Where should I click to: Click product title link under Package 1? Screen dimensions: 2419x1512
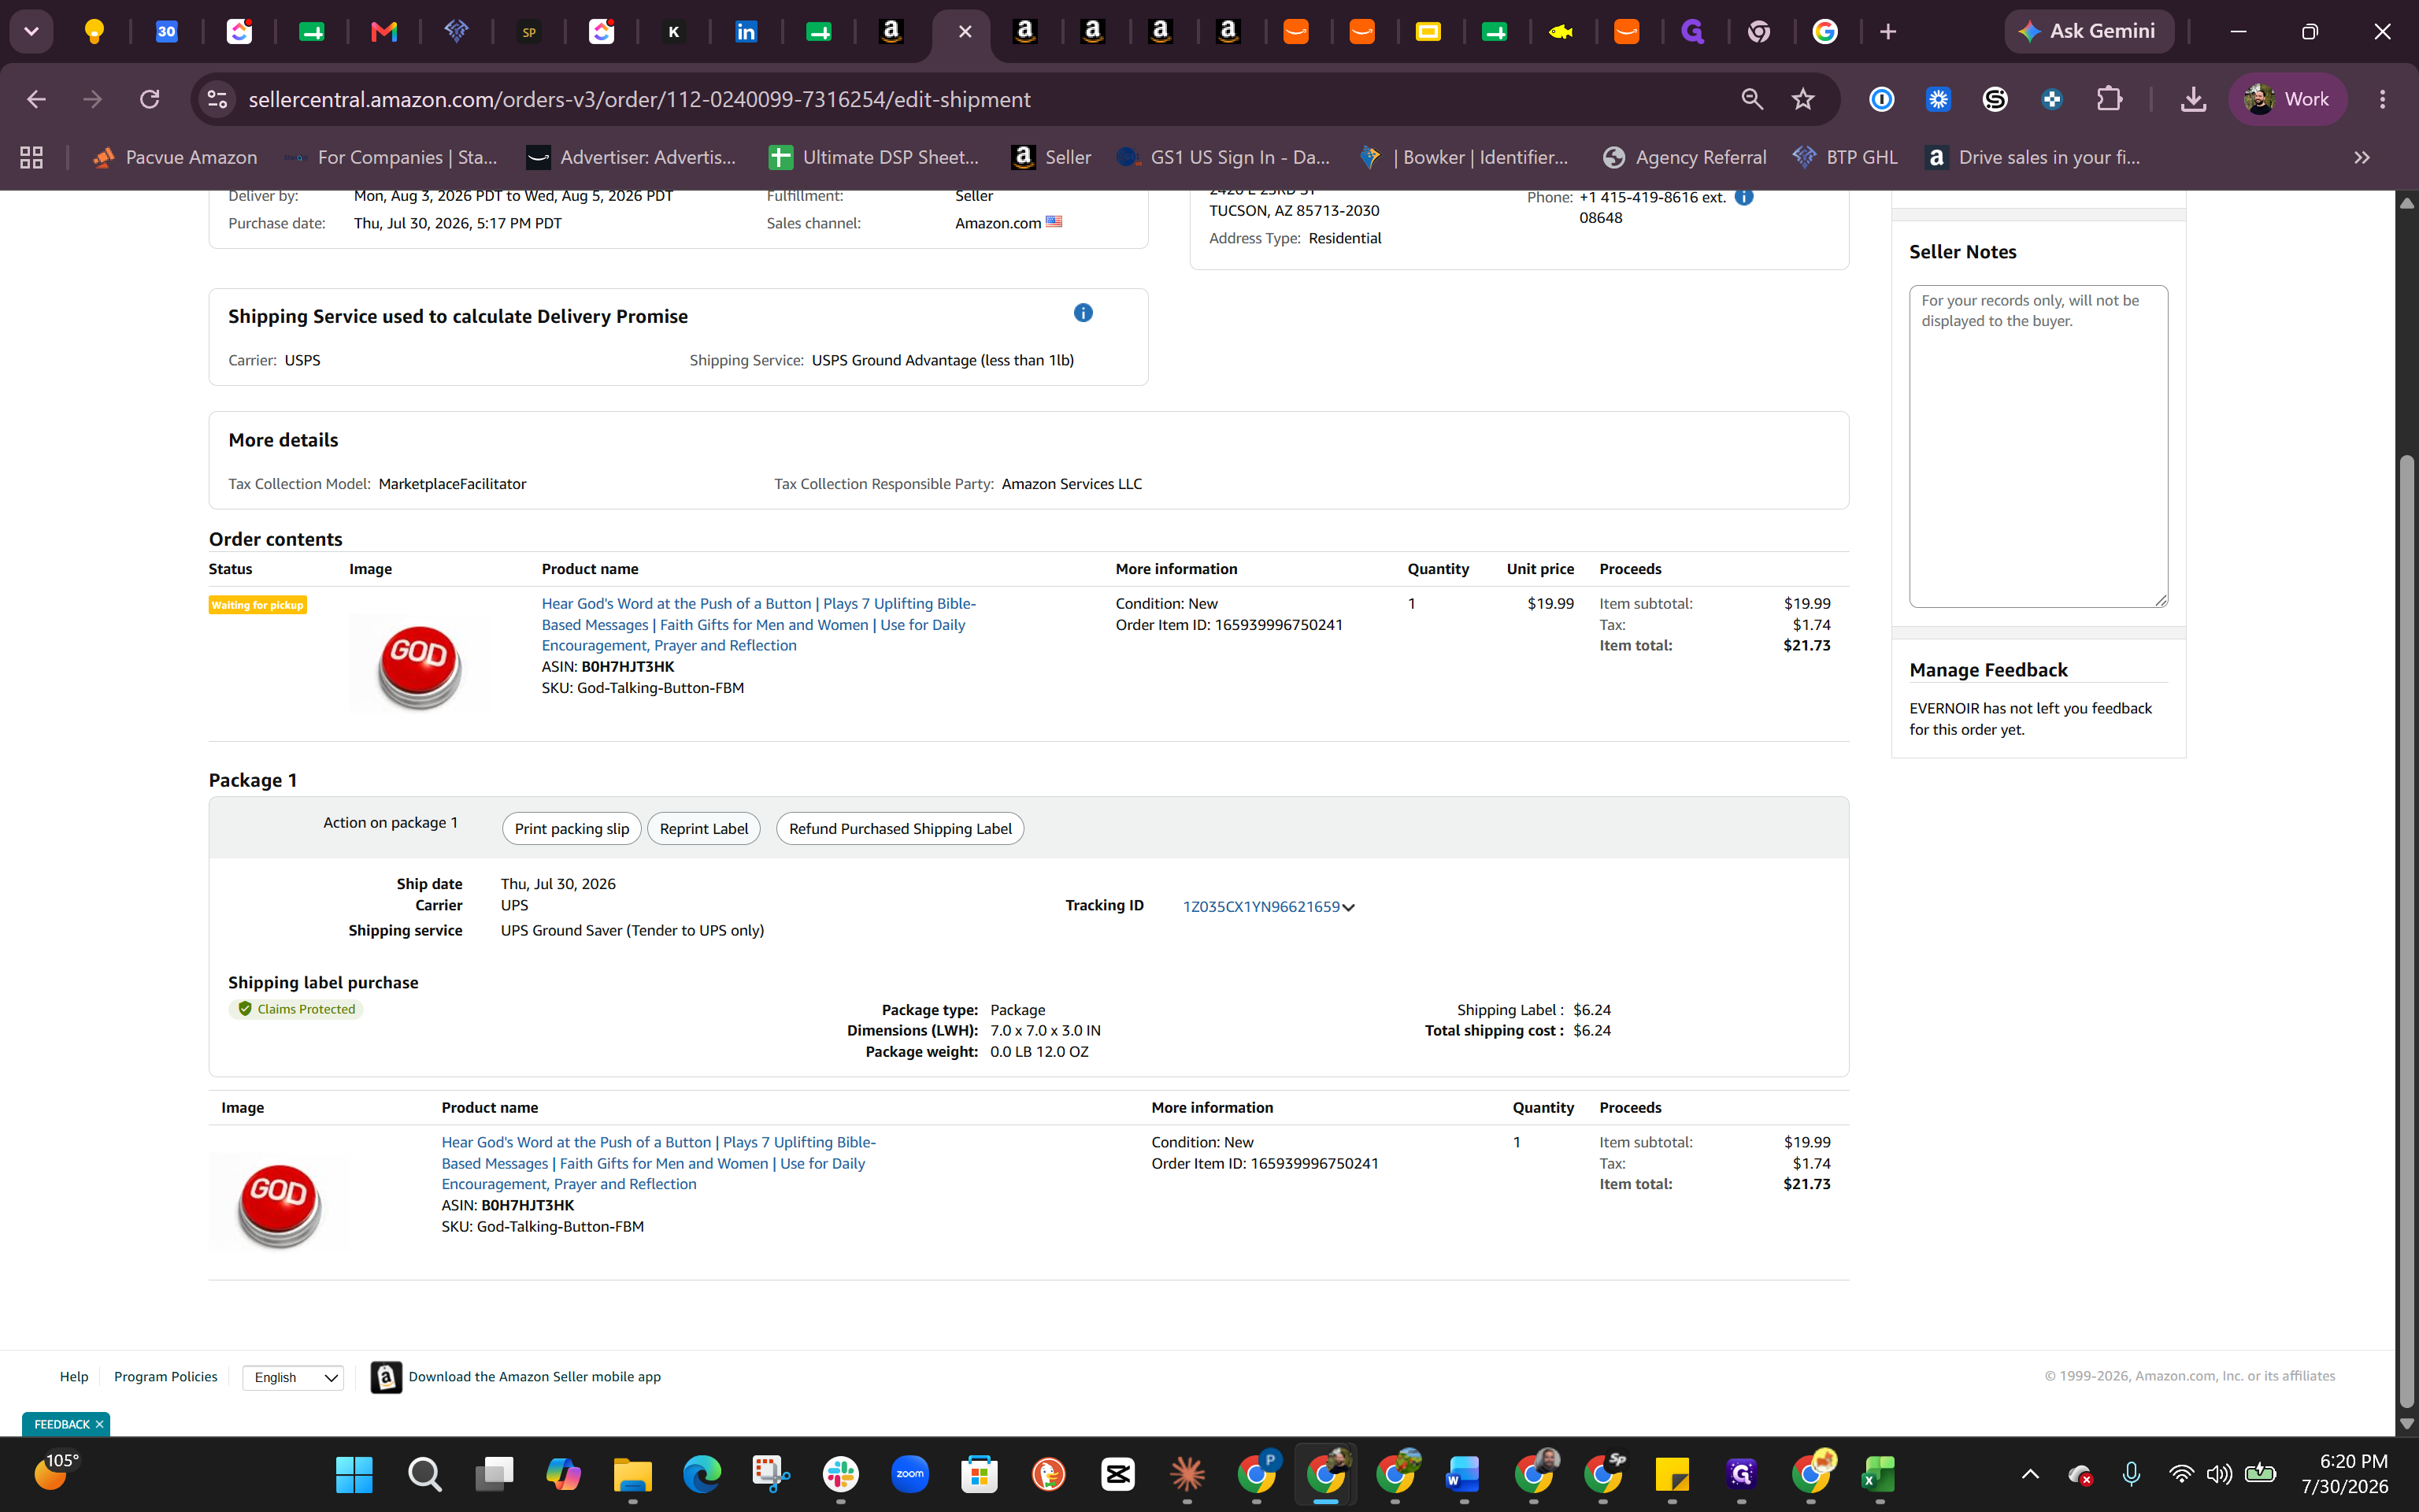(659, 1163)
